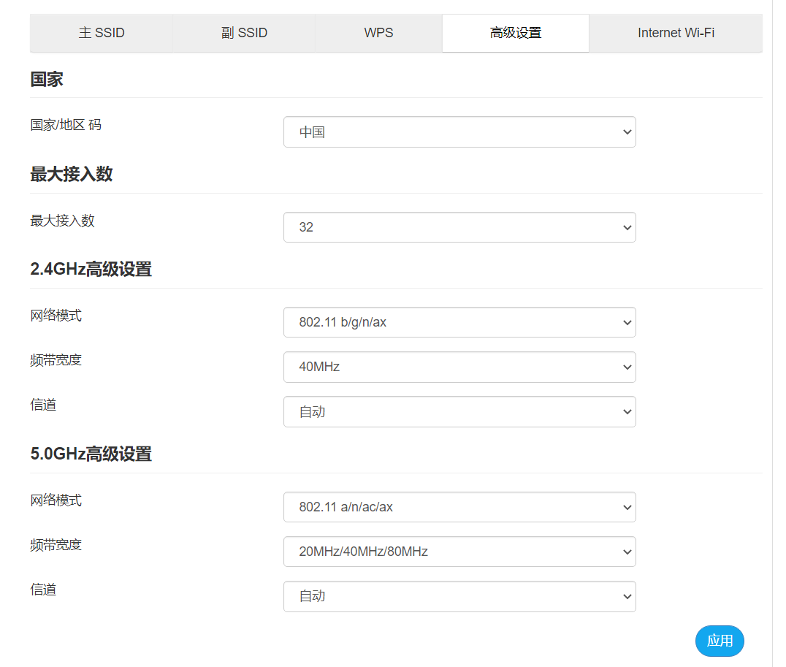The height and width of the screenshot is (667, 786).
Task: Expand the 2.4GHz 信道 dropdown
Action: coord(459,411)
